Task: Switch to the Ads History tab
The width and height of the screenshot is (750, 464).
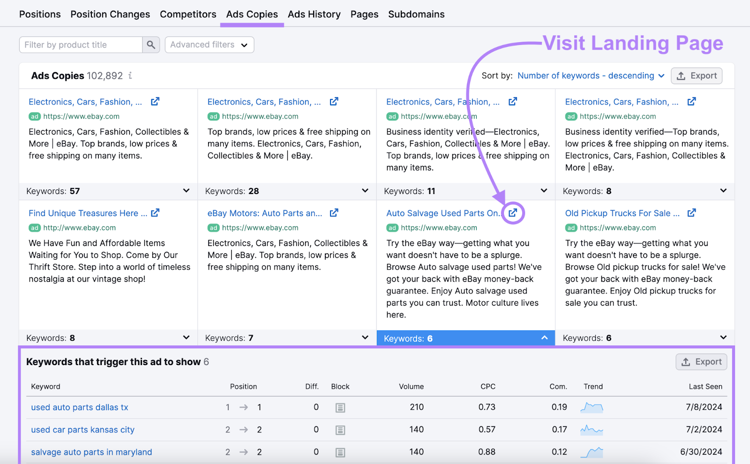Action: (314, 14)
